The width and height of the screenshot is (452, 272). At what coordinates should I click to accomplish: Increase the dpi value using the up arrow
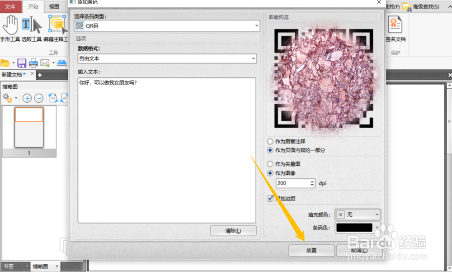click(x=312, y=181)
